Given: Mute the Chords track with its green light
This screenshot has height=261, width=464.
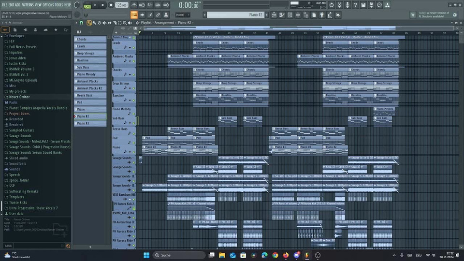Looking at the screenshot, I should tap(134, 75).
